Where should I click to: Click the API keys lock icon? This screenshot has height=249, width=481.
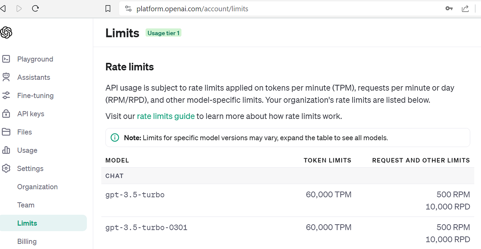pos(6,114)
